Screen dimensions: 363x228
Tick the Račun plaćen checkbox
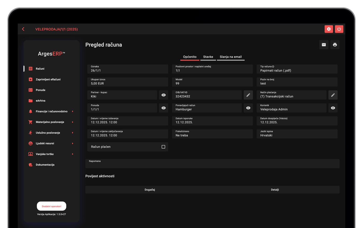coord(163,147)
